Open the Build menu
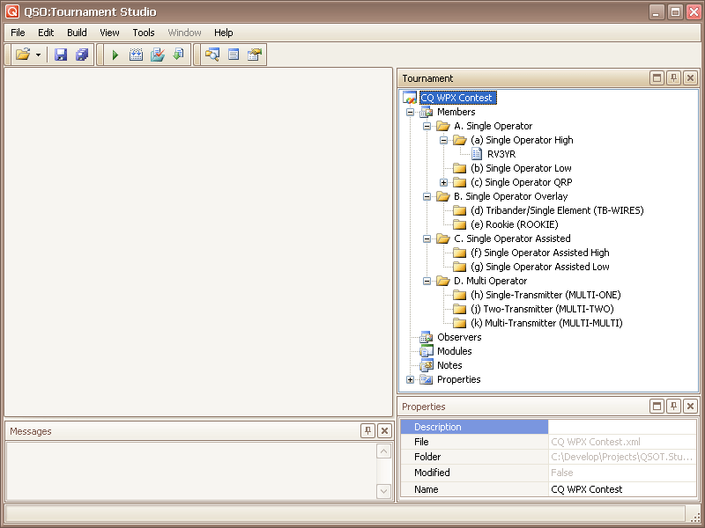The width and height of the screenshot is (705, 528). coord(77,33)
